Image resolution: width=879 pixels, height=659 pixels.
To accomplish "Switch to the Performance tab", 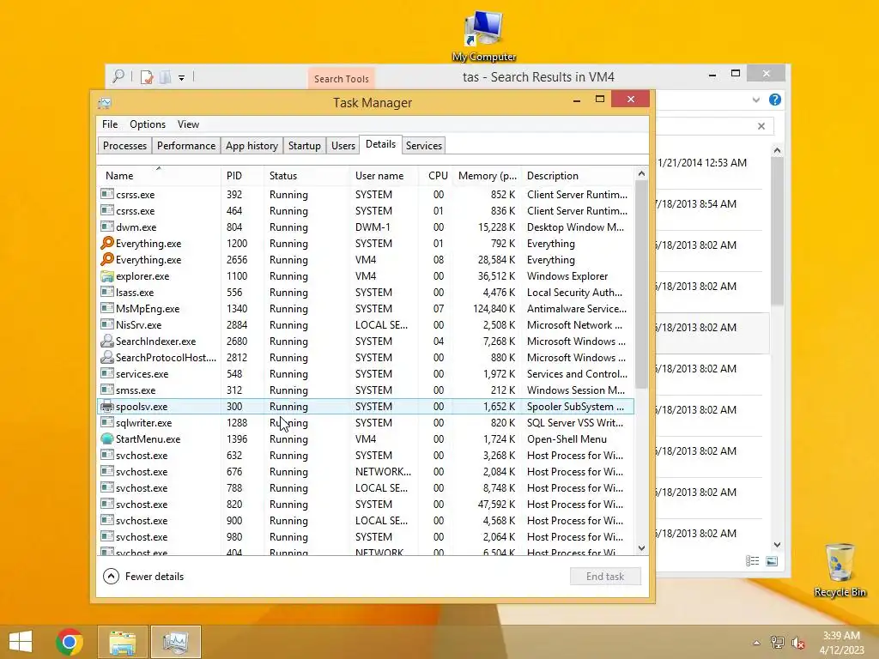I will pyautogui.click(x=186, y=146).
